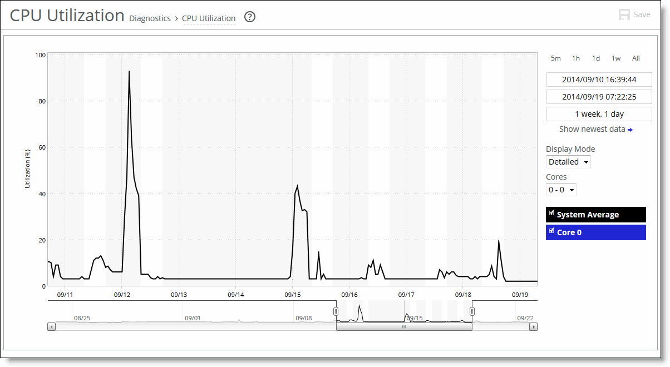Click the scrollbar left arrow button
The width and height of the screenshot is (670, 367).
click(52, 327)
